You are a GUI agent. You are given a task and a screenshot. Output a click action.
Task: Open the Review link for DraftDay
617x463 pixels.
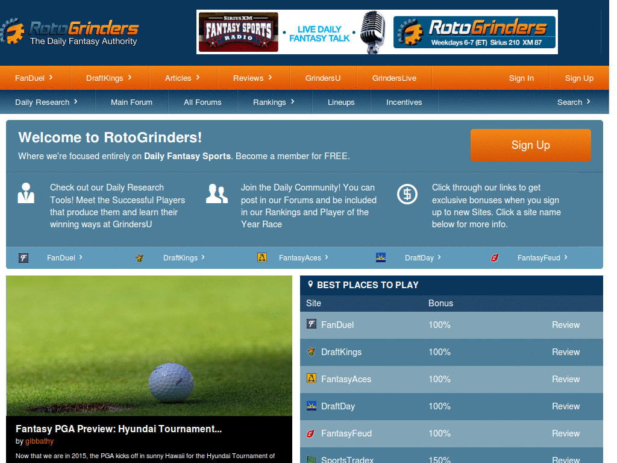click(x=565, y=406)
